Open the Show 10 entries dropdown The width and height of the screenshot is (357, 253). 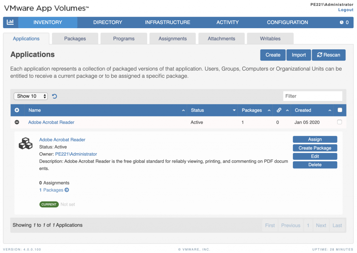pyautogui.click(x=30, y=96)
